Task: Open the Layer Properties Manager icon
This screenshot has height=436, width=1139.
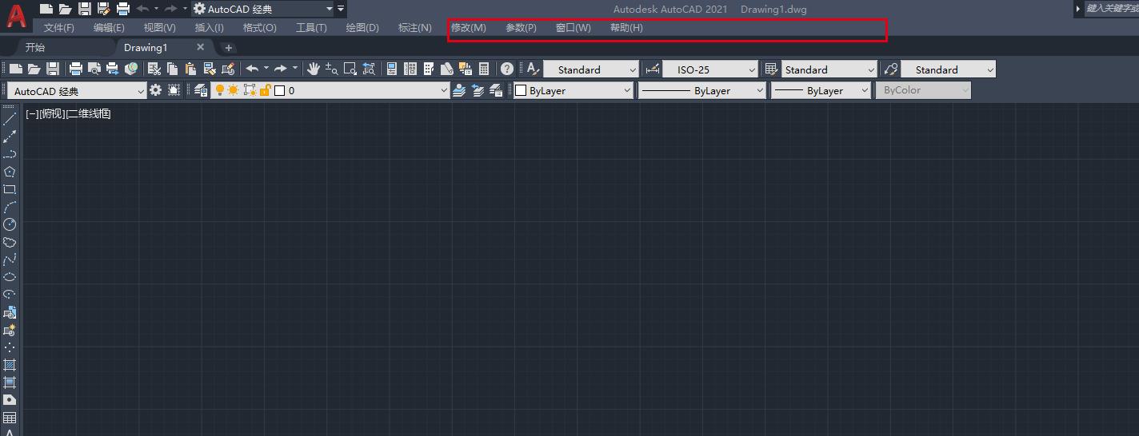Action: (x=200, y=90)
